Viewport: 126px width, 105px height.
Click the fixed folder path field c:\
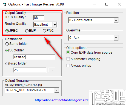tap(30, 70)
